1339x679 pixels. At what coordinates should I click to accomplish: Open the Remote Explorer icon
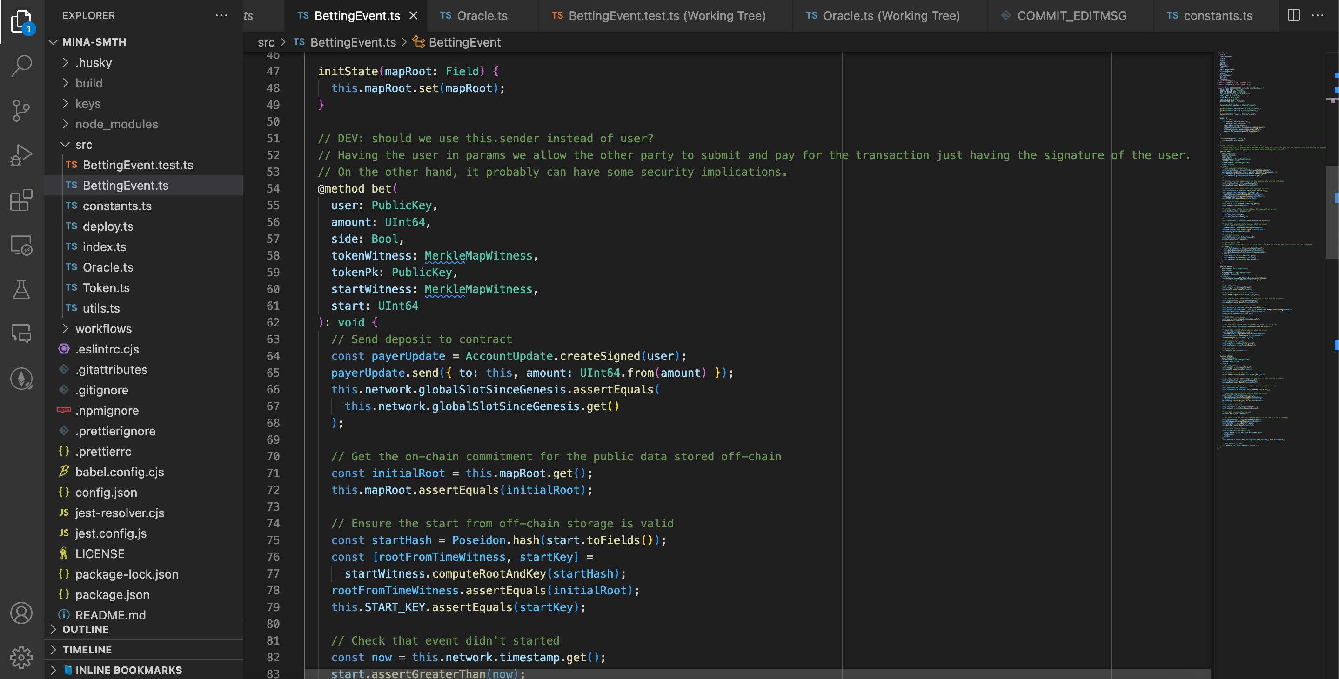coord(21,245)
